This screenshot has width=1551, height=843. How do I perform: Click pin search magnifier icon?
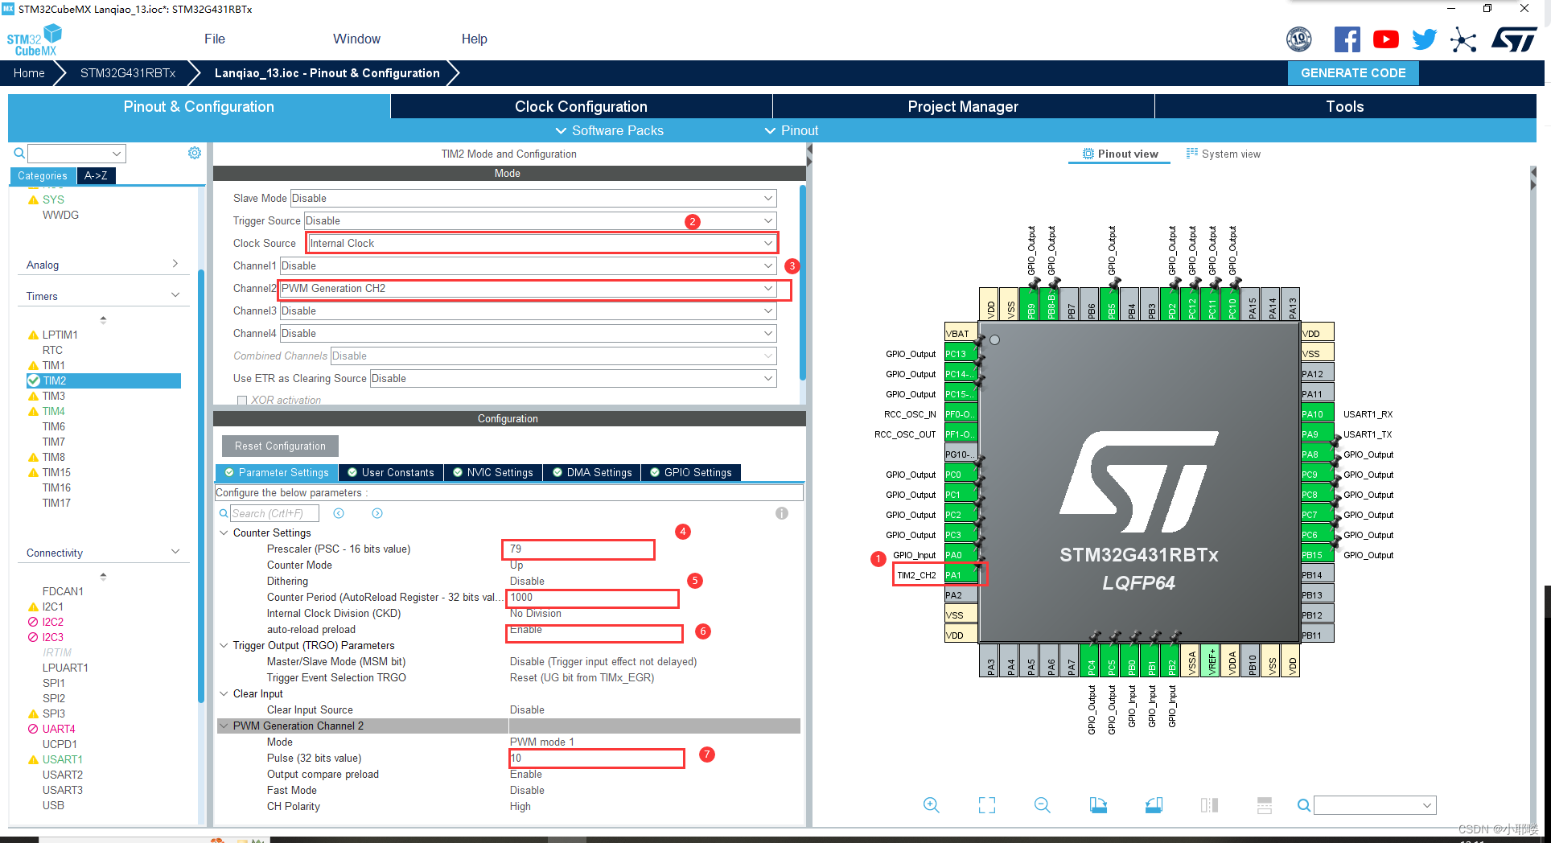click(x=1304, y=805)
